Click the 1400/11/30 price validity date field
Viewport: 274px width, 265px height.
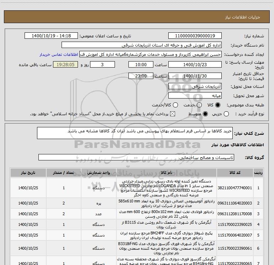(195, 76)
